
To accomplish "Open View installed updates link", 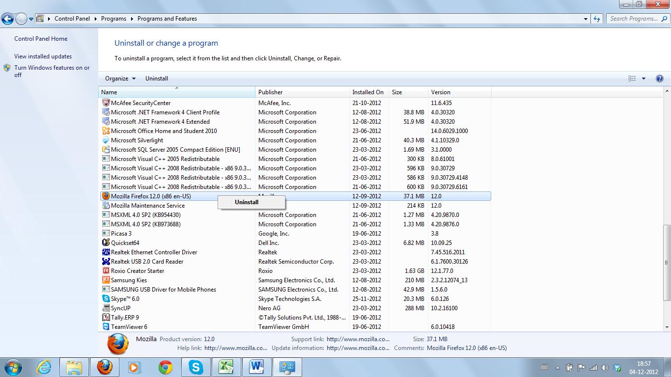I will coord(43,56).
